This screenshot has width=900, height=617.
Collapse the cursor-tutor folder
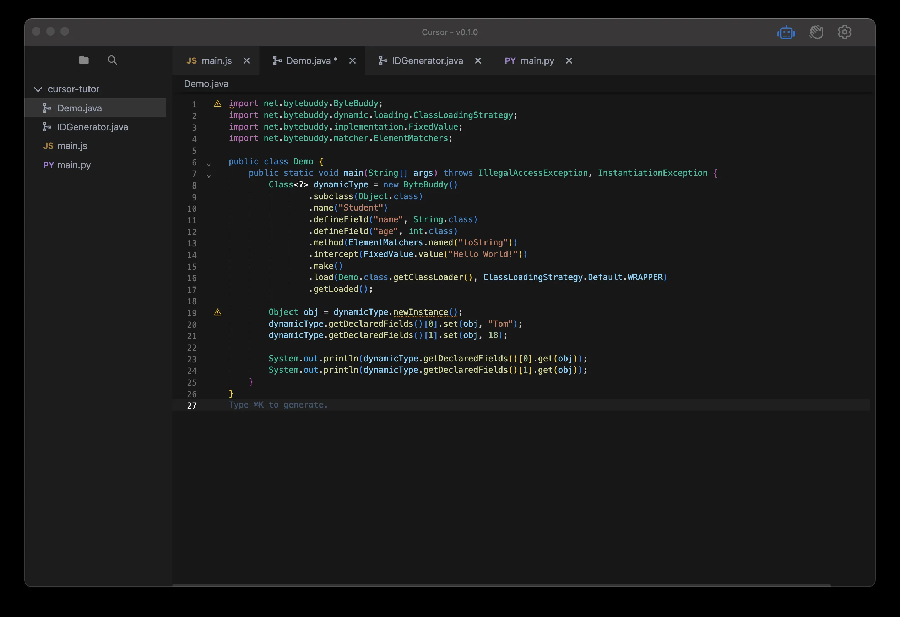38,89
